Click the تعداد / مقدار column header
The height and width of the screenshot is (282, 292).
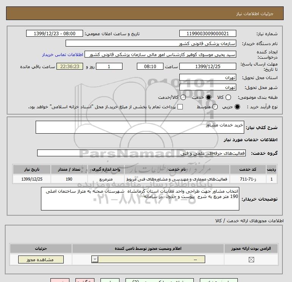coord(69,169)
